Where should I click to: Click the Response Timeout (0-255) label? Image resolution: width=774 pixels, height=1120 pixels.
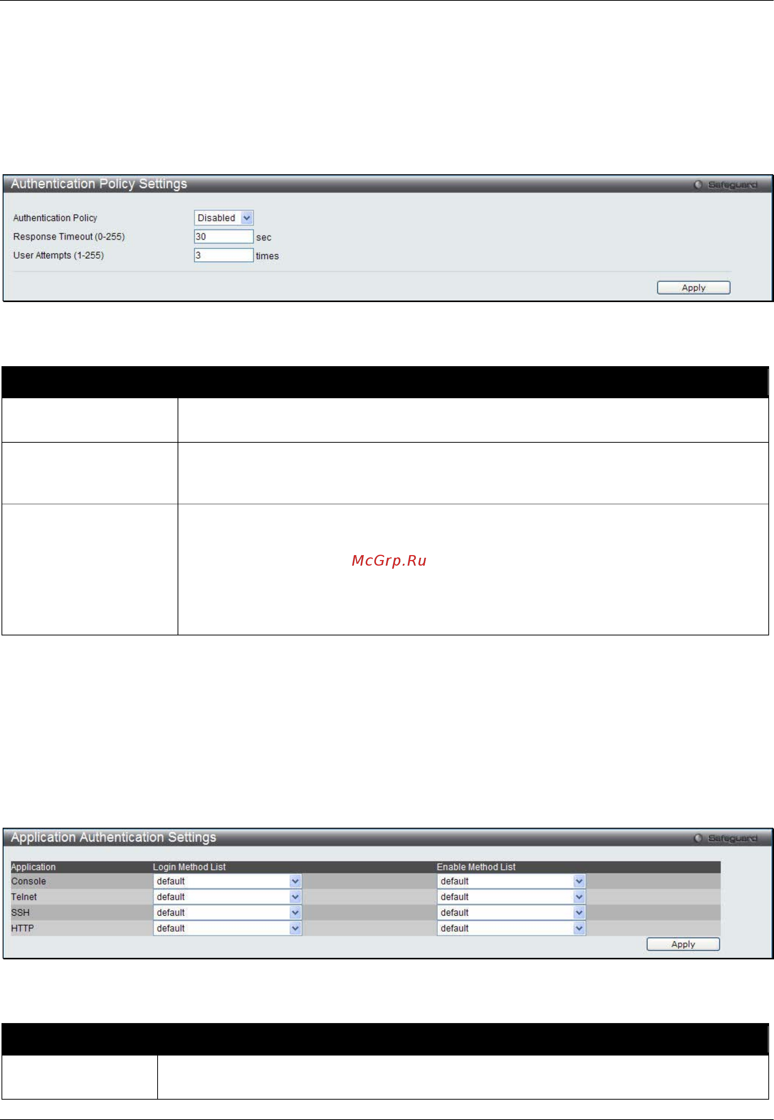69,237
